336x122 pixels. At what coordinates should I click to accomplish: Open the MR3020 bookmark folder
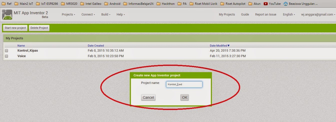click(69, 4)
